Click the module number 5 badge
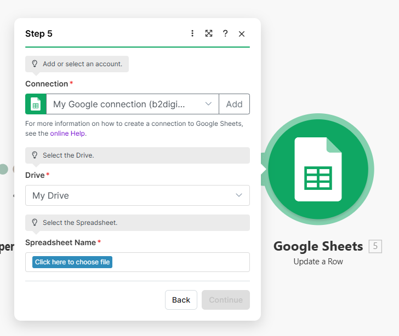This screenshot has height=336, width=399. tap(375, 246)
